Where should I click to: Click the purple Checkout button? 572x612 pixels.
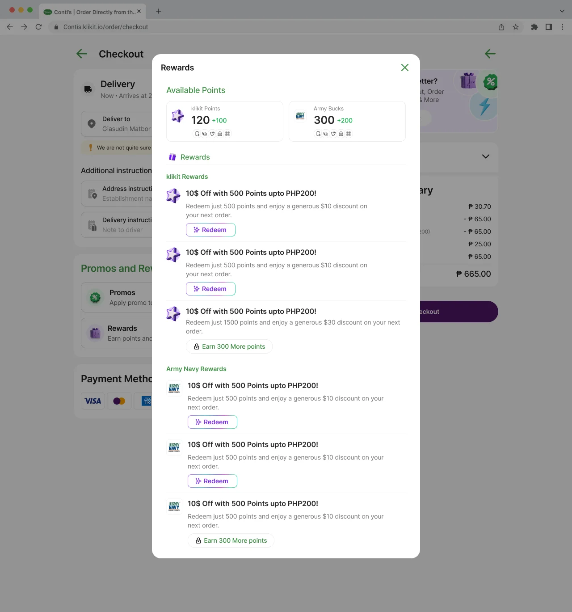pos(458,312)
